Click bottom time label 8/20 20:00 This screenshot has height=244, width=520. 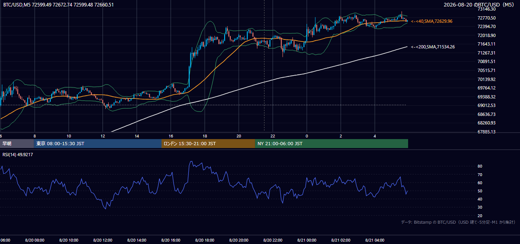point(239,240)
